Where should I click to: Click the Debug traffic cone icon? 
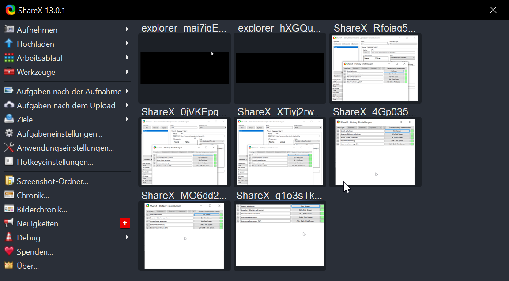(9, 237)
